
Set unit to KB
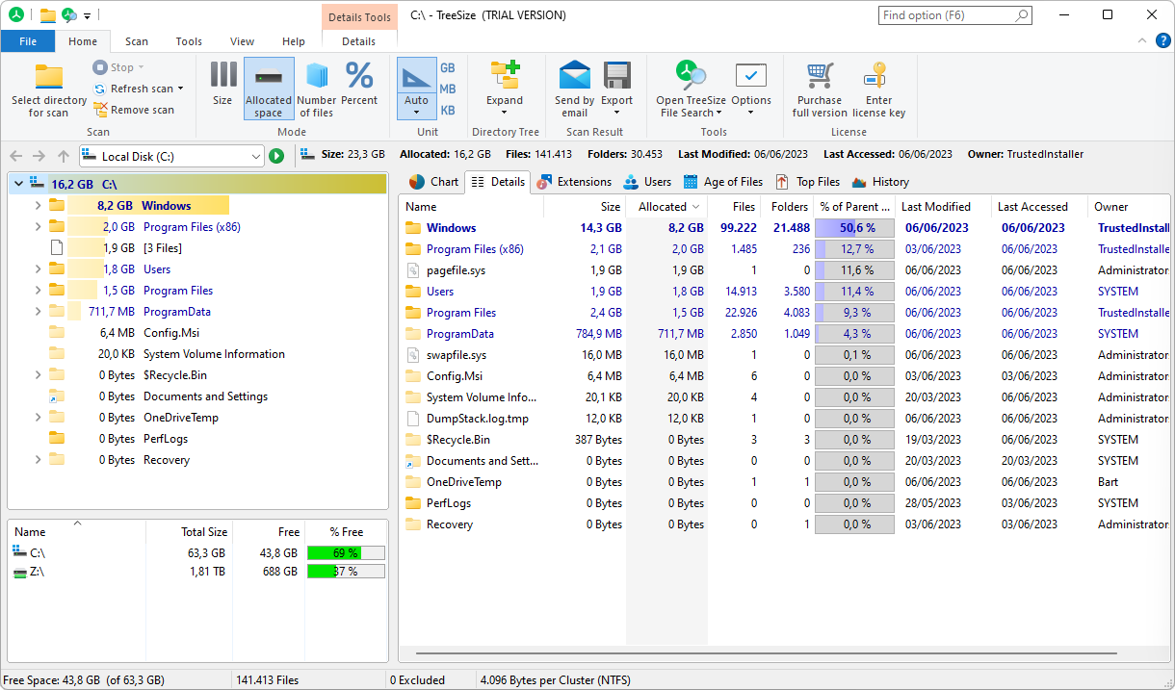(448, 111)
